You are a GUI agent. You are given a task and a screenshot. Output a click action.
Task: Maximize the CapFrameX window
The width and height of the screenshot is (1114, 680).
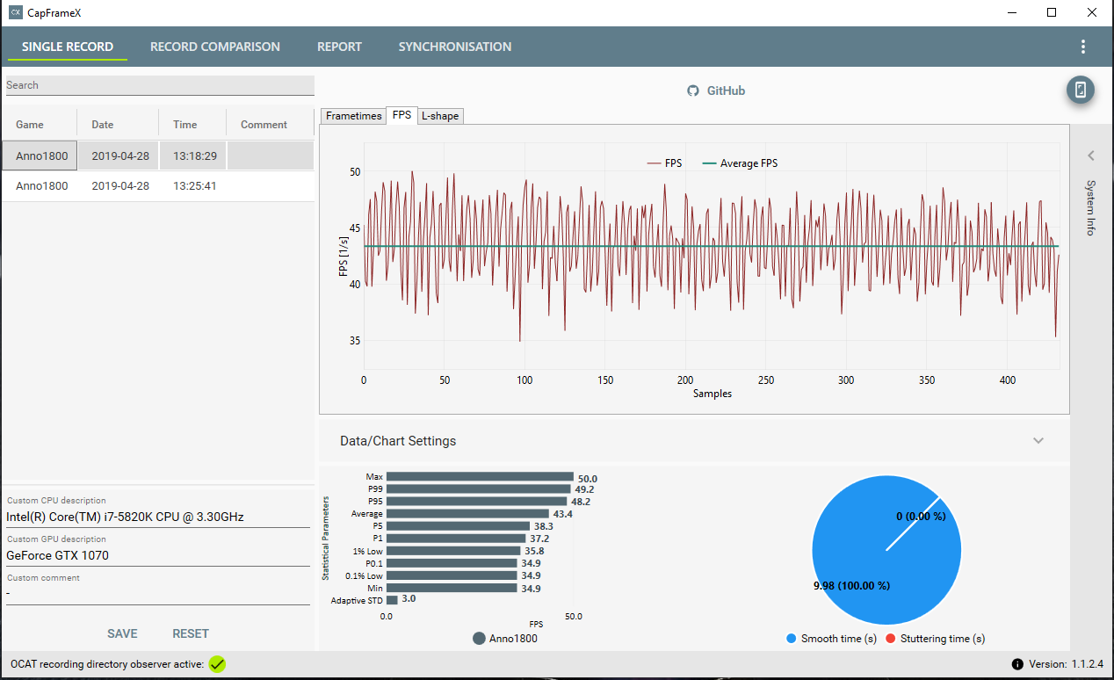click(1052, 12)
